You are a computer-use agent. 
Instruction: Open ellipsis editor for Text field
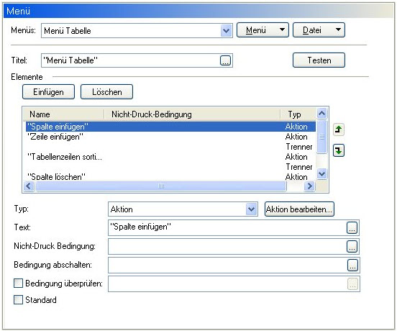pyautogui.click(x=352, y=227)
